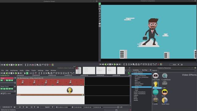Click the undo icon in timeline toolbar
The image size is (197, 111).
coord(71,73)
